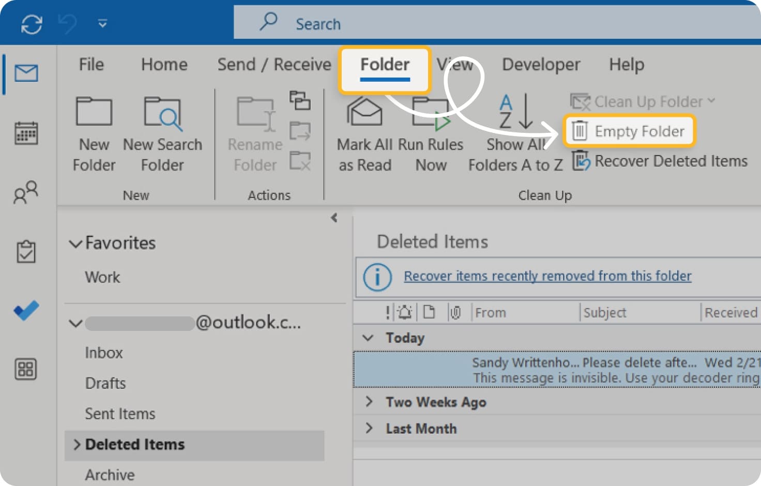Open the Developer tab

click(x=541, y=65)
